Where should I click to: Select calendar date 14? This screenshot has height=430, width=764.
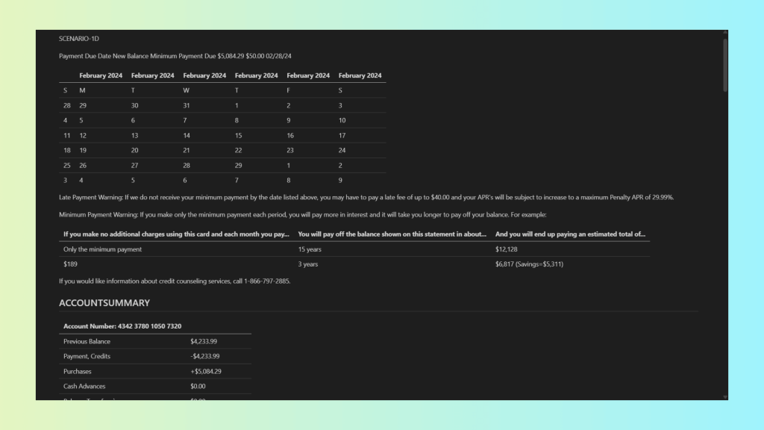click(187, 136)
